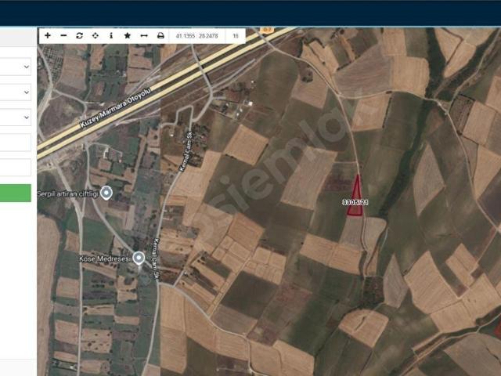Click the zoom level value 16
Image resolution: width=501 pixels, height=376 pixels.
click(x=236, y=36)
